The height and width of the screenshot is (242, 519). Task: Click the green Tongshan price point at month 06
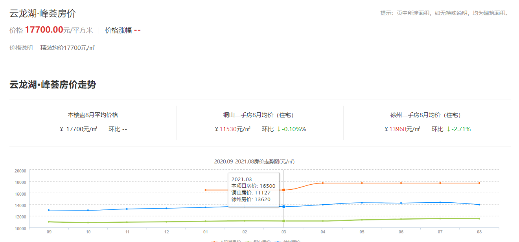click(x=401, y=219)
